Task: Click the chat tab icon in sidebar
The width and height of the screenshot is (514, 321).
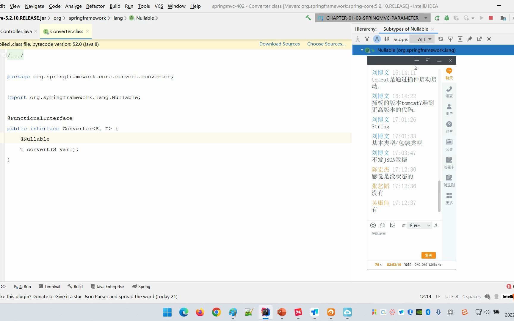Action: coord(449,73)
